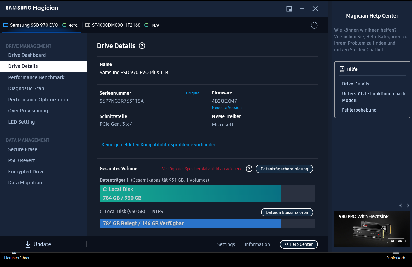Select the Samsung SSD 970 EVO drive tab

tap(41, 25)
